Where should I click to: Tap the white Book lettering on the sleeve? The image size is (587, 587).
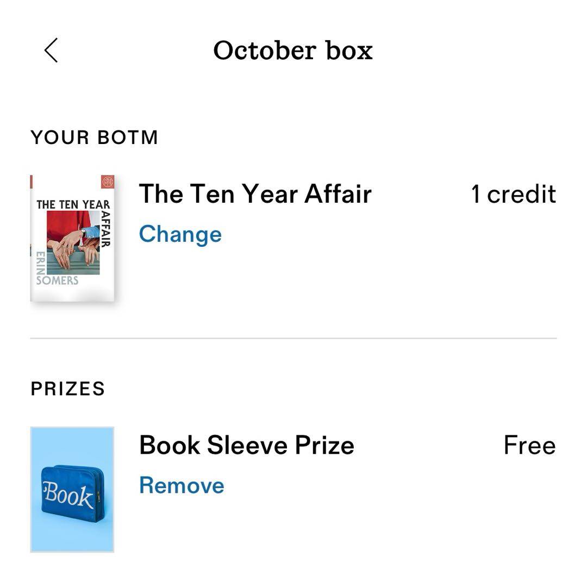click(x=68, y=495)
